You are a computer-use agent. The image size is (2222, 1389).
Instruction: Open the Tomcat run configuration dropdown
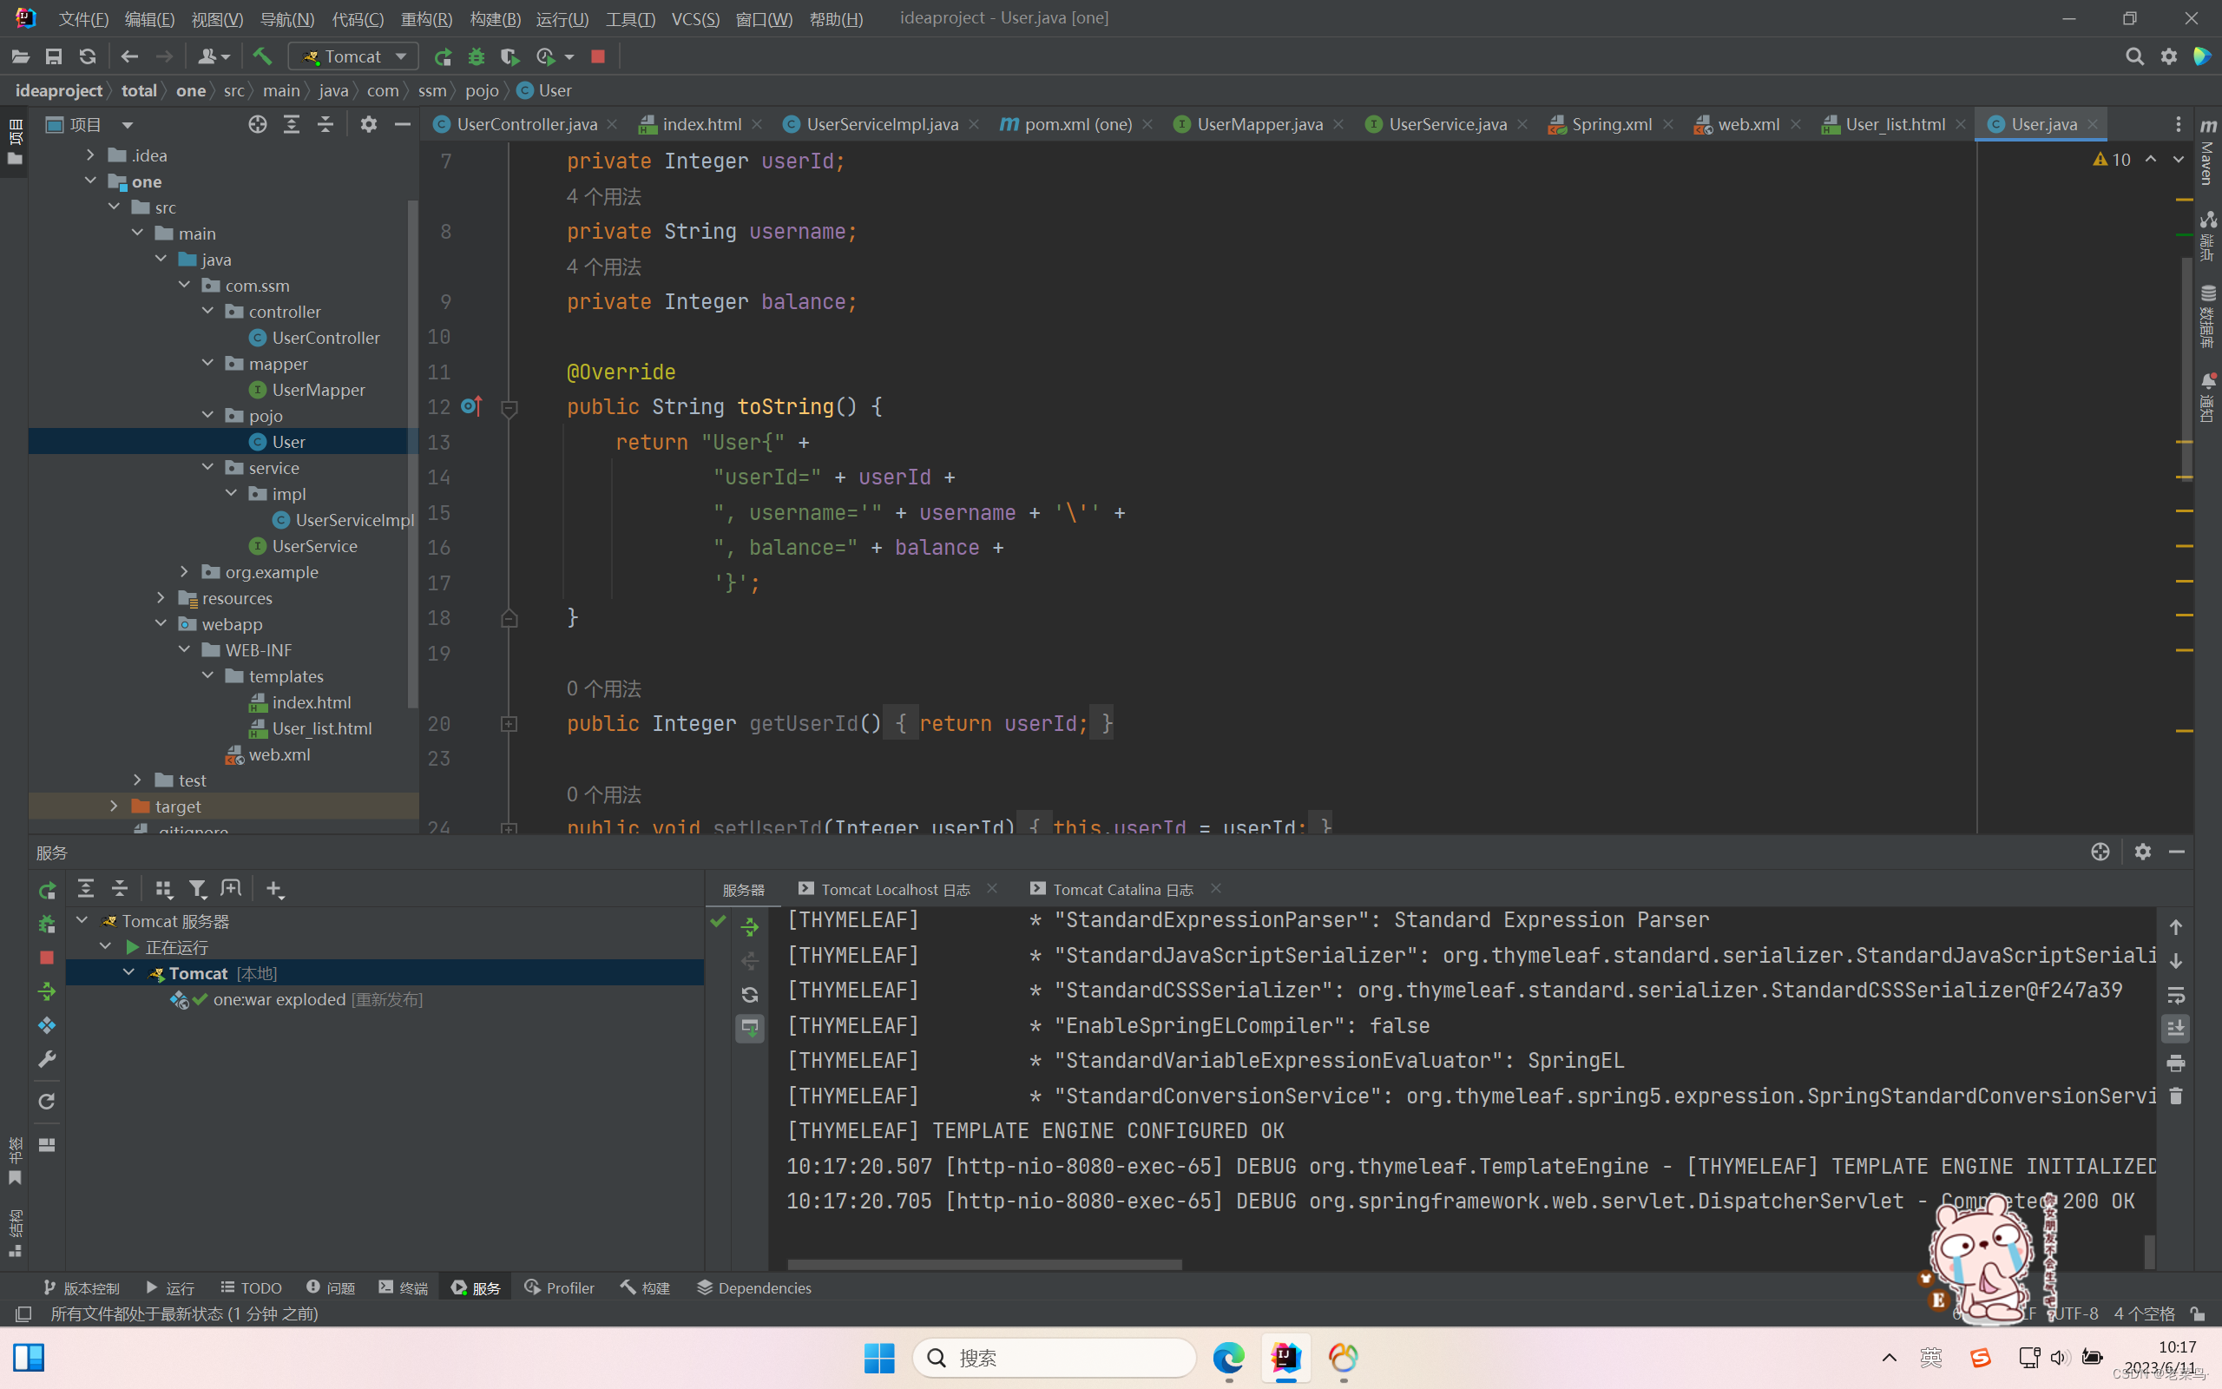[x=353, y=57]
